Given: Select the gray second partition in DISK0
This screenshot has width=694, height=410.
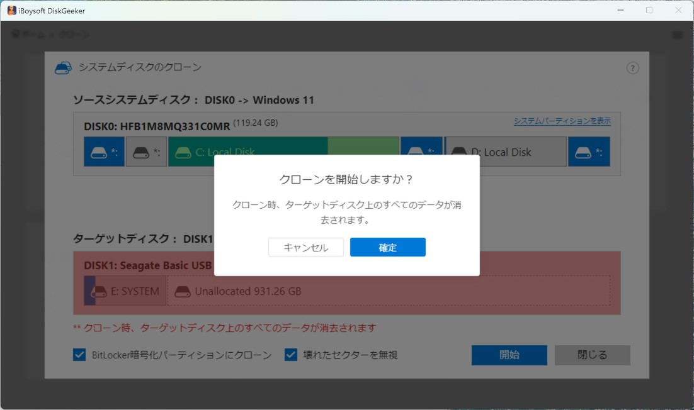Looking at the screenshot, I should pyautogui.click(x=147, y=152).
